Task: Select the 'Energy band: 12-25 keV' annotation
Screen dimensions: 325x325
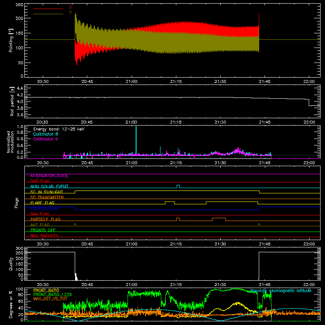Action: [59, 129]
